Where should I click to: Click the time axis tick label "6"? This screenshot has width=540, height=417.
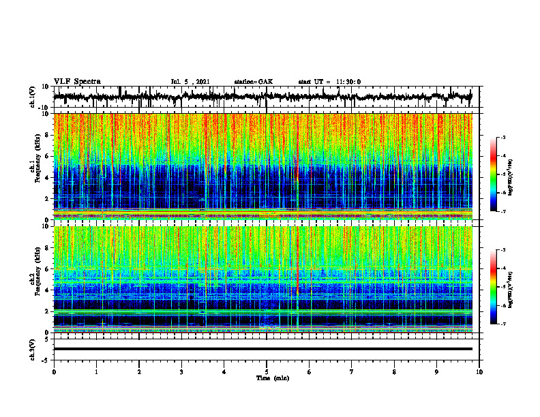point(309,372)
